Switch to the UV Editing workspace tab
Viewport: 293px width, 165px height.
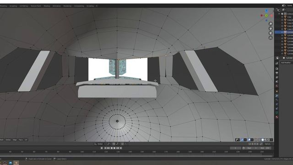point(24,6)
